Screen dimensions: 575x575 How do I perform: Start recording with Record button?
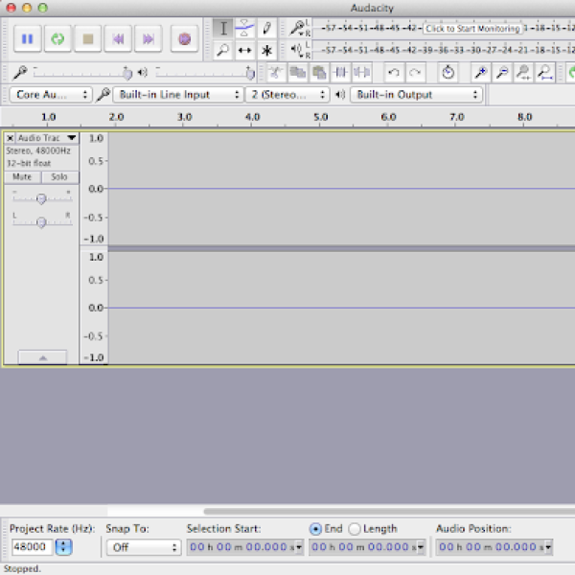point(184,38)
